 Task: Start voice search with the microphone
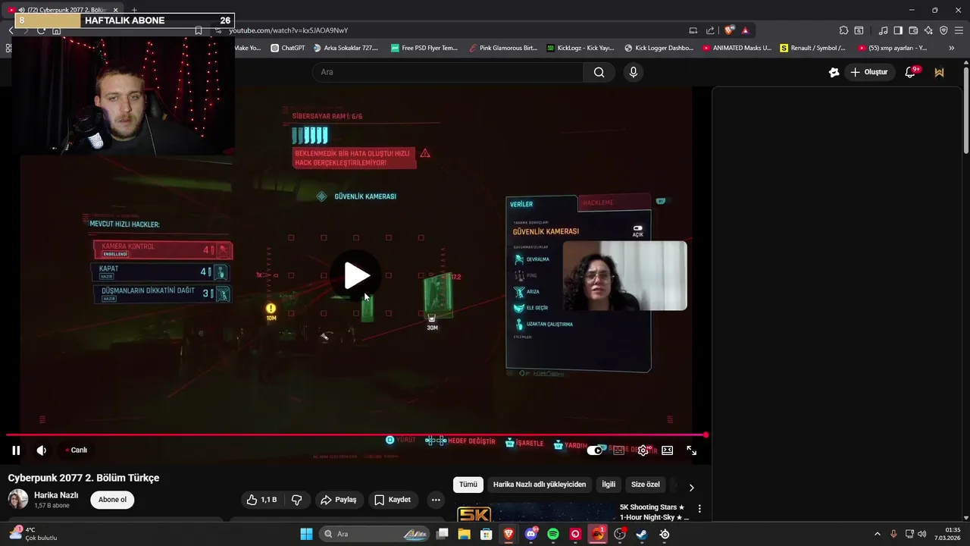click(x=634, y=72)
